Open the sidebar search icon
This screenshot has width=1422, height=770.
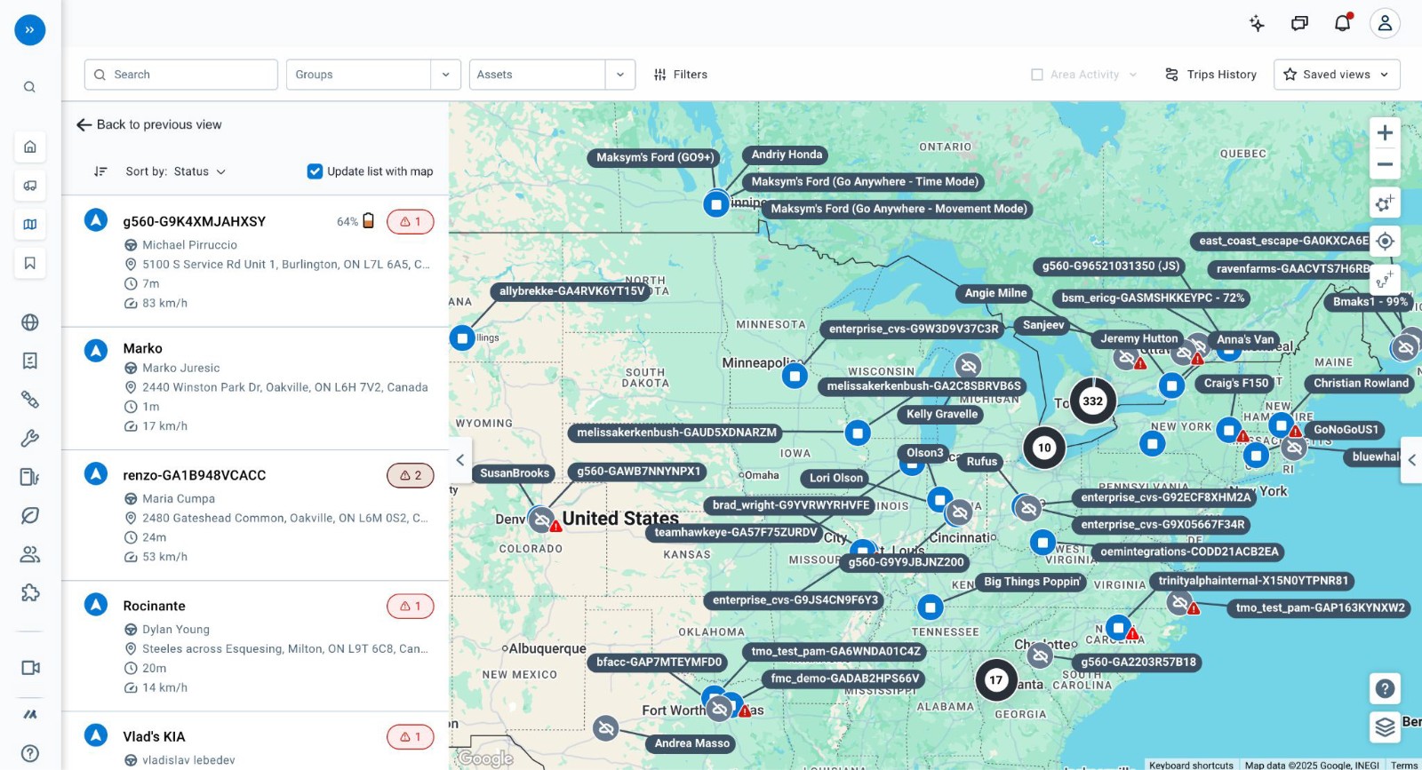[x=29, y=87]
